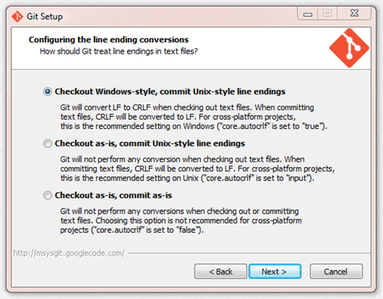Select Checkout Windows-style radio button

48,91
